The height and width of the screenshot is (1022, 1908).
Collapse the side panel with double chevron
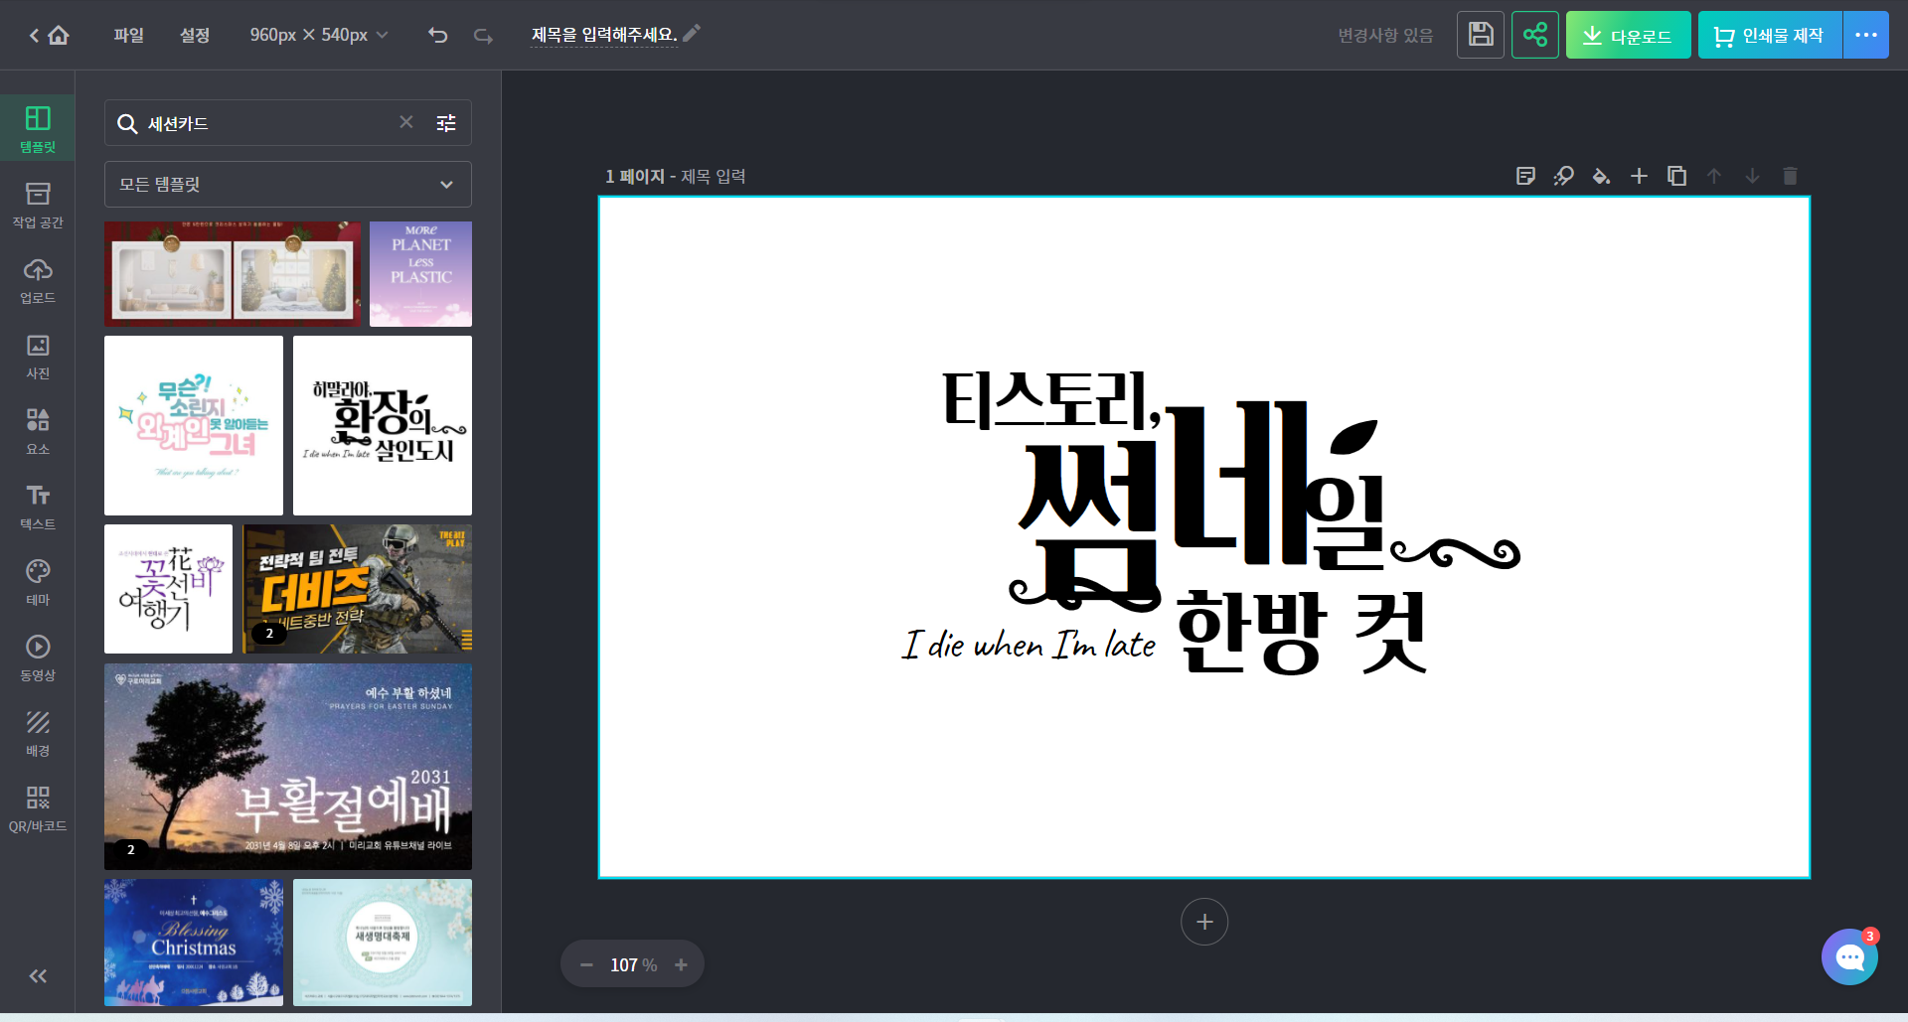pos(38,976)
